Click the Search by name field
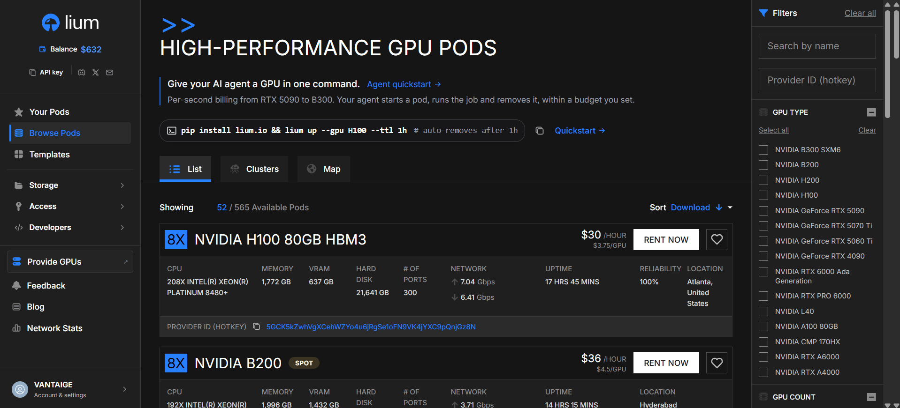The height and width of the screenshot is (408, 900). [x=817, y=46]
